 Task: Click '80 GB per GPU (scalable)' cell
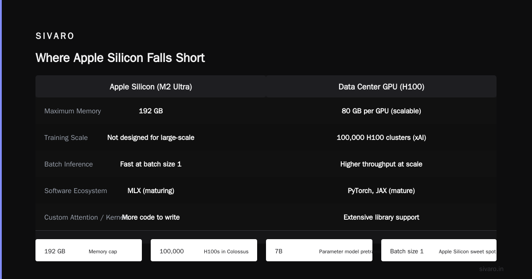pyautogui.click(x=381, y=111)
